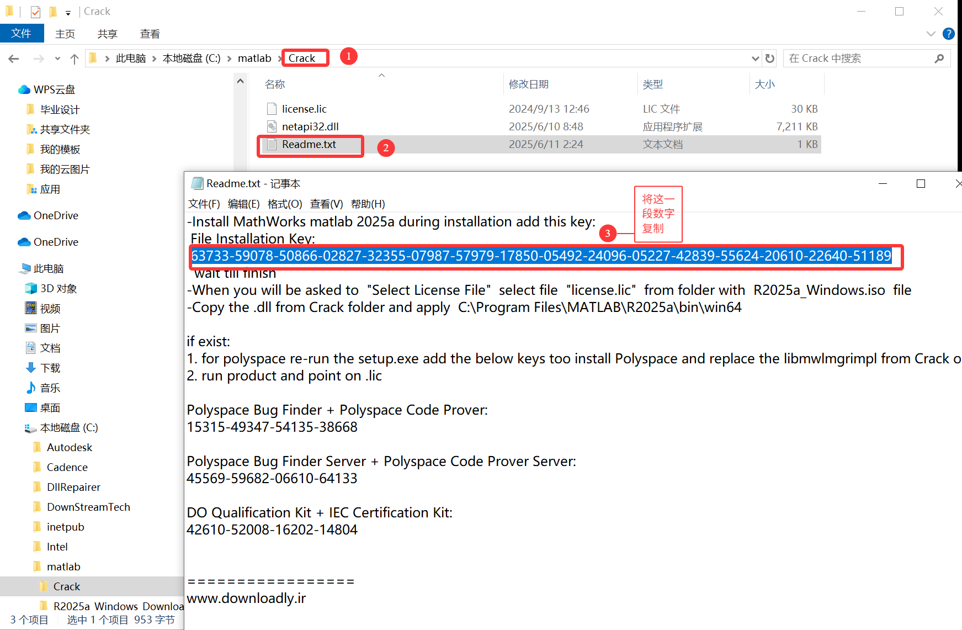Viewport: 962px width, 630px height.
Task: Select the 毕业设计 folder icon
Action: [x=31, y=109]
